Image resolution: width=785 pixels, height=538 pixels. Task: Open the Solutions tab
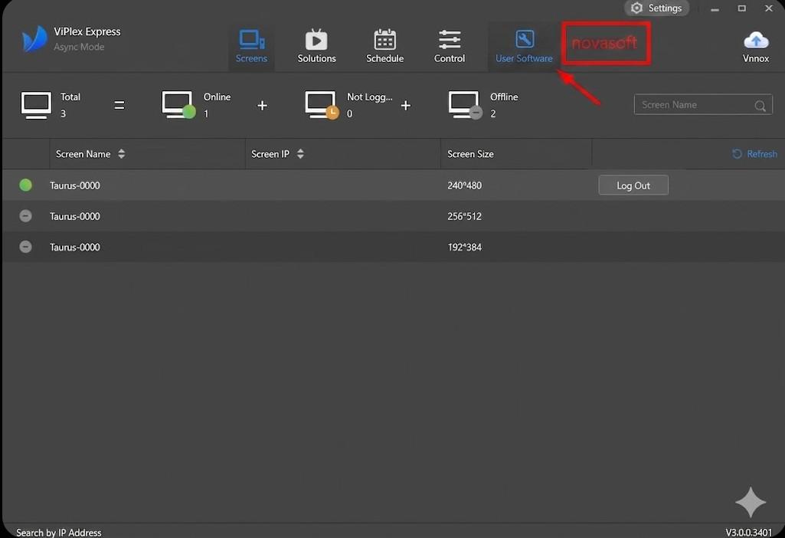[316, 46]
